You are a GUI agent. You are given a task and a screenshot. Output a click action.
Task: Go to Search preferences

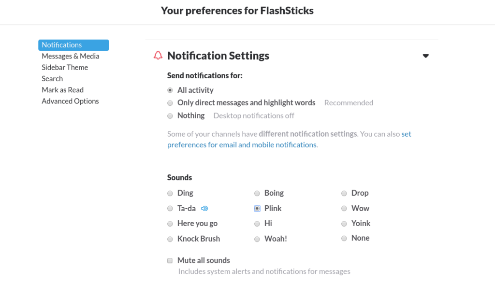coord(52,79)
